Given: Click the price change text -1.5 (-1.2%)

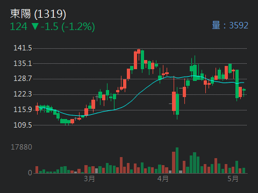Looking at the screenshot, I should [68, 27].
